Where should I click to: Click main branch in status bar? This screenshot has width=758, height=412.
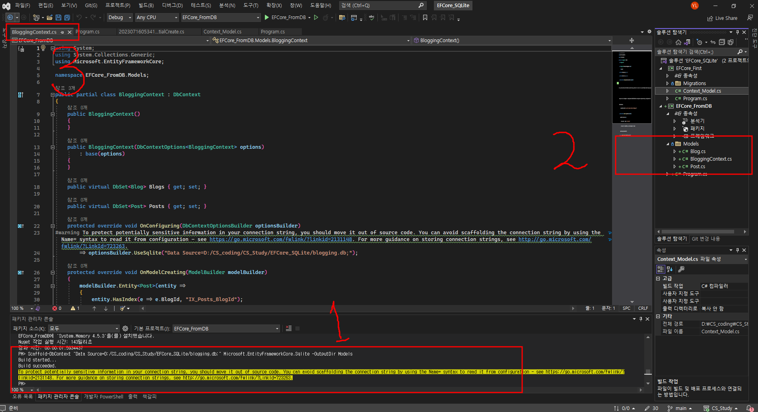pyautogui.click(x=680, y=408)
